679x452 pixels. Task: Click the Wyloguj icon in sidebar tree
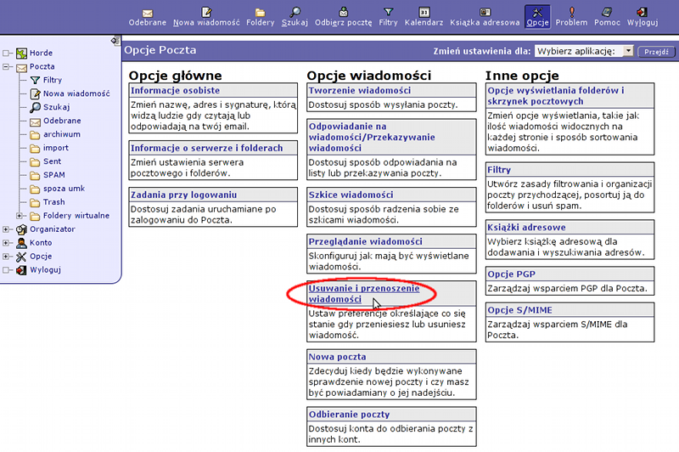tap(22, 270)
